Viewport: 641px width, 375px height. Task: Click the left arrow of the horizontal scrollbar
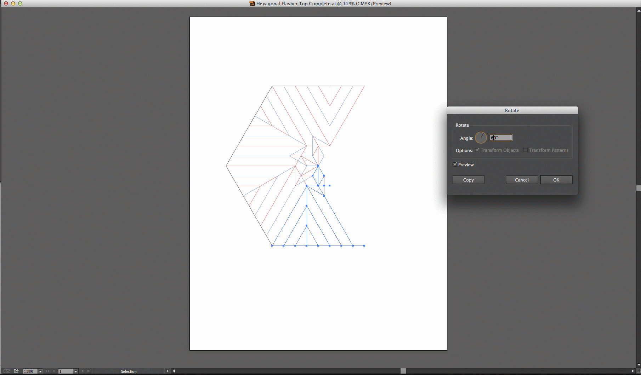pyautogui.click(x=174, y=370)
